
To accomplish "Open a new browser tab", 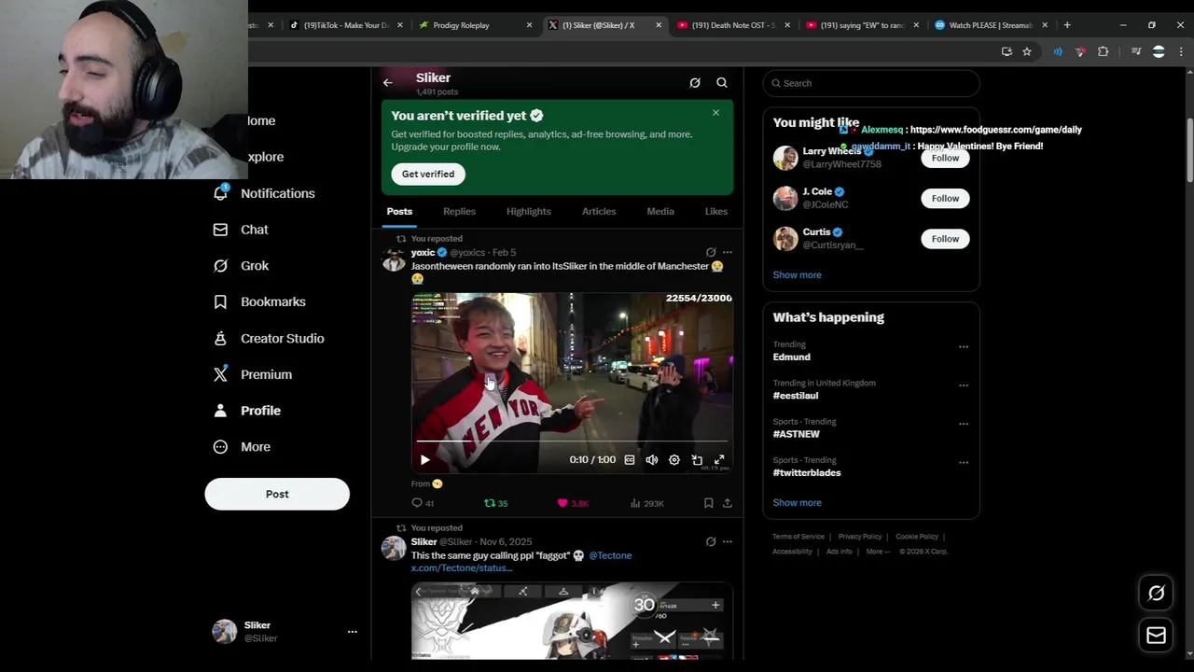I will (x=1067, y=25).
